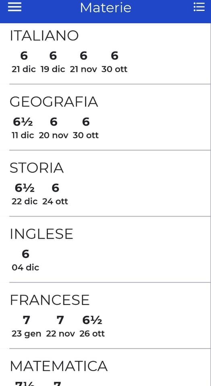This screenshot has width=211, height=386.
Task: Select Francese grade from 23 gen
Action: [x=27, y=326]
